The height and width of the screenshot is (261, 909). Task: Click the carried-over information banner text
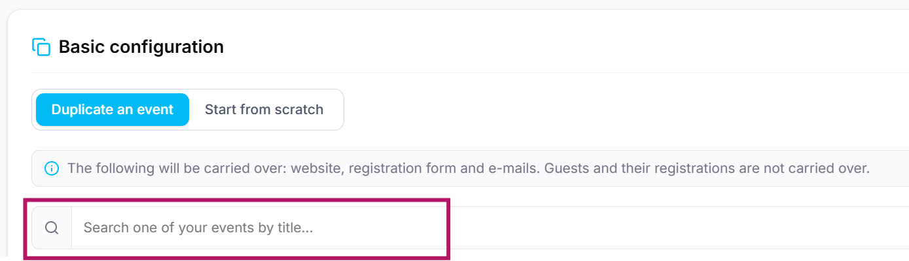click(469, 168)
